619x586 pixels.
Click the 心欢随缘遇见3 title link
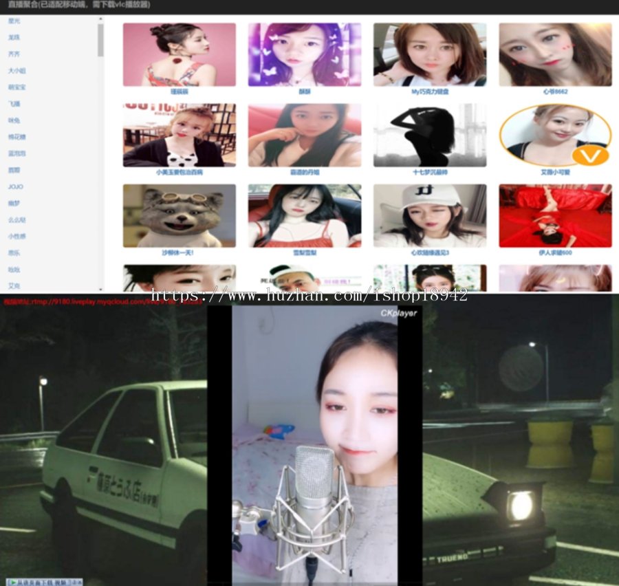click(x=430, y=252)
